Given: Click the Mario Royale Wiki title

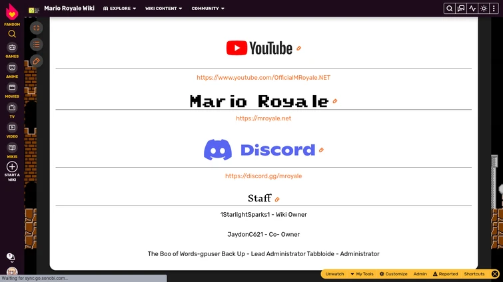Looking at the screenshot, I should (69, 9).
